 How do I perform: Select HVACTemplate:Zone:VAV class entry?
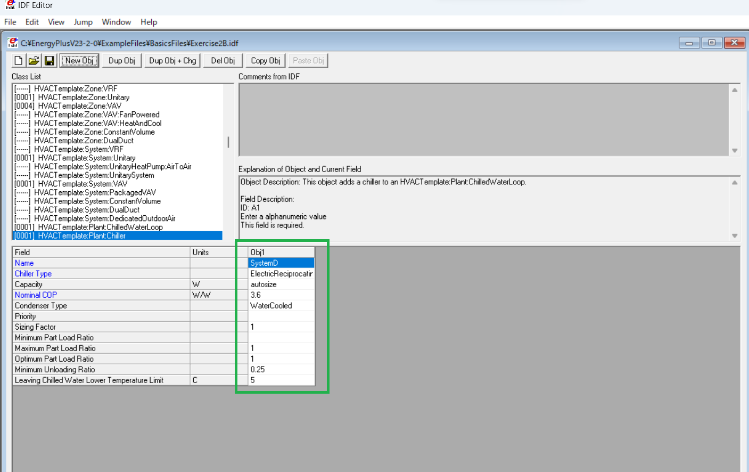pyautogui.click(x=117, y=105)
